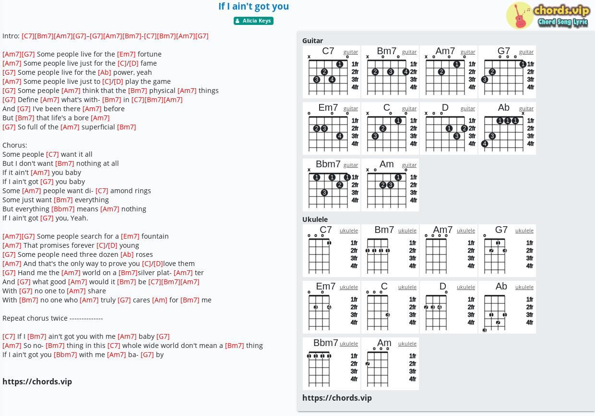Image resolution: width=595 pixels, height=416 pixels.
Task: Select the guitar Em7 chord diagram
Action: click(332, 128)
